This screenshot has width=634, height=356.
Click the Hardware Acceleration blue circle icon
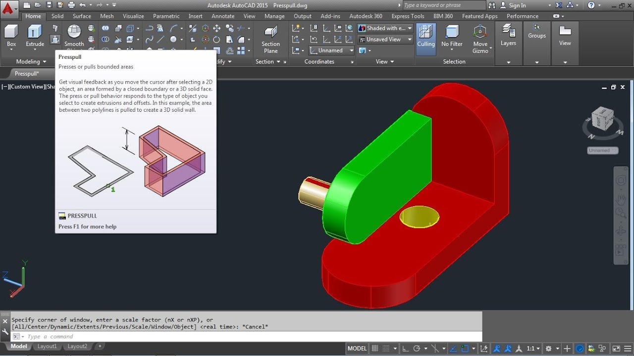pyautogui.click(x=579, y=349)
